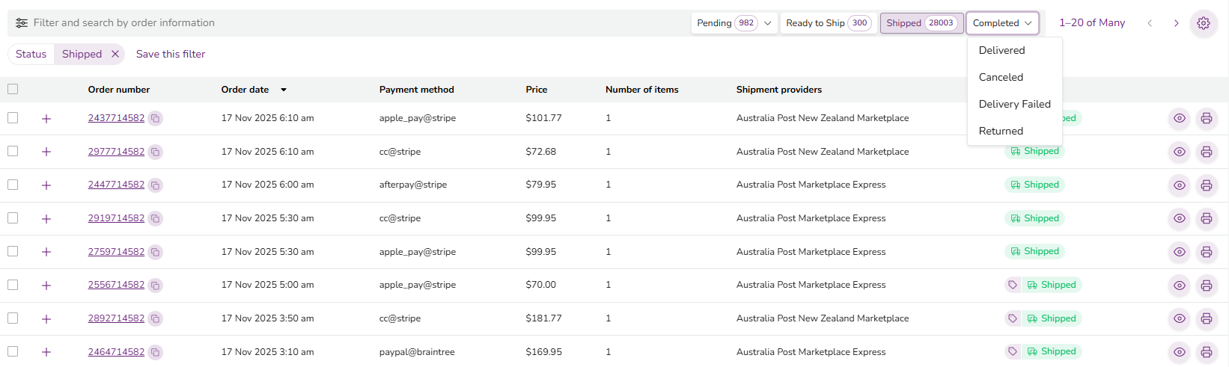
Task: View details of order 2447714582 eye icon
Action: point(1179,185)
